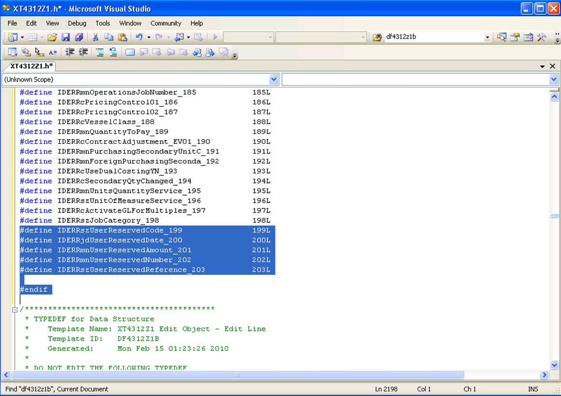Comment out the selected lines
This screenshot has width=561, height=396.
click(100, 53)
